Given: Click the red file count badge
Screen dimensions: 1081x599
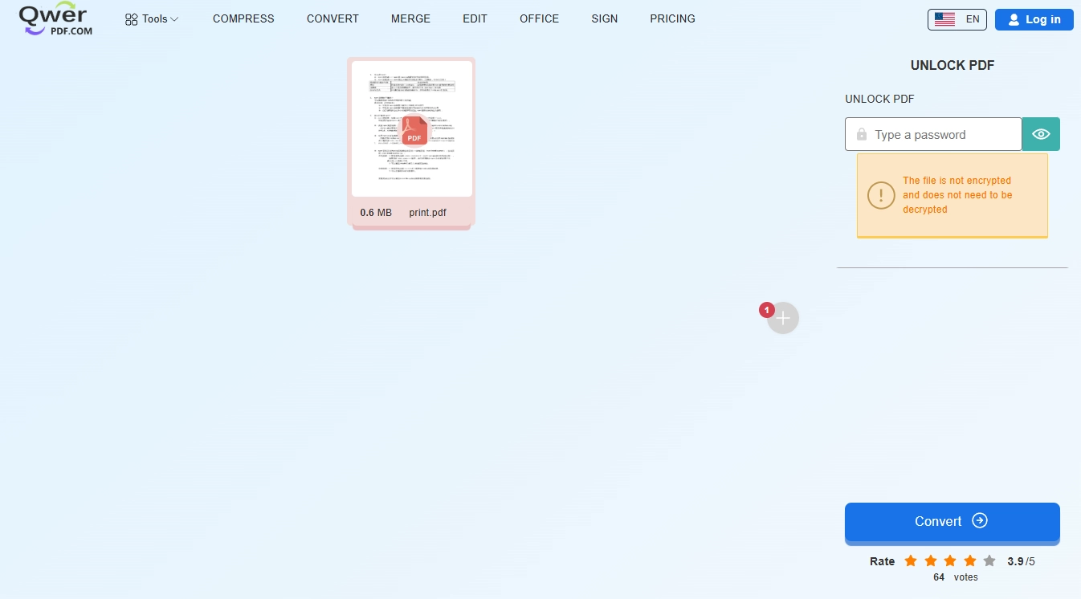Looking at the screenshot, I should 766,310.
